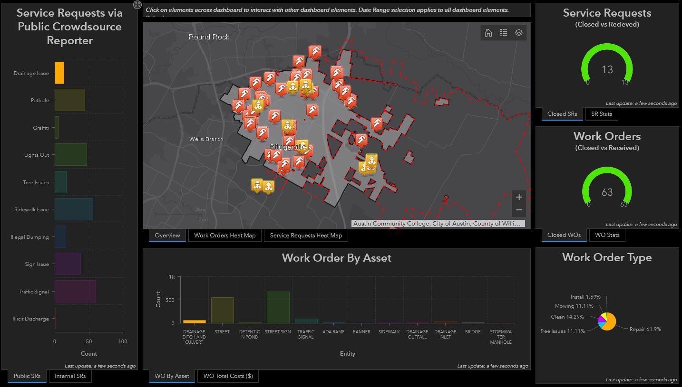Click the 'SIDEWALK' axis label

[x=389, y=332]
